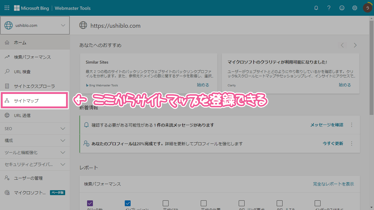Click the 検索パフォーマンス report card title

103,184
